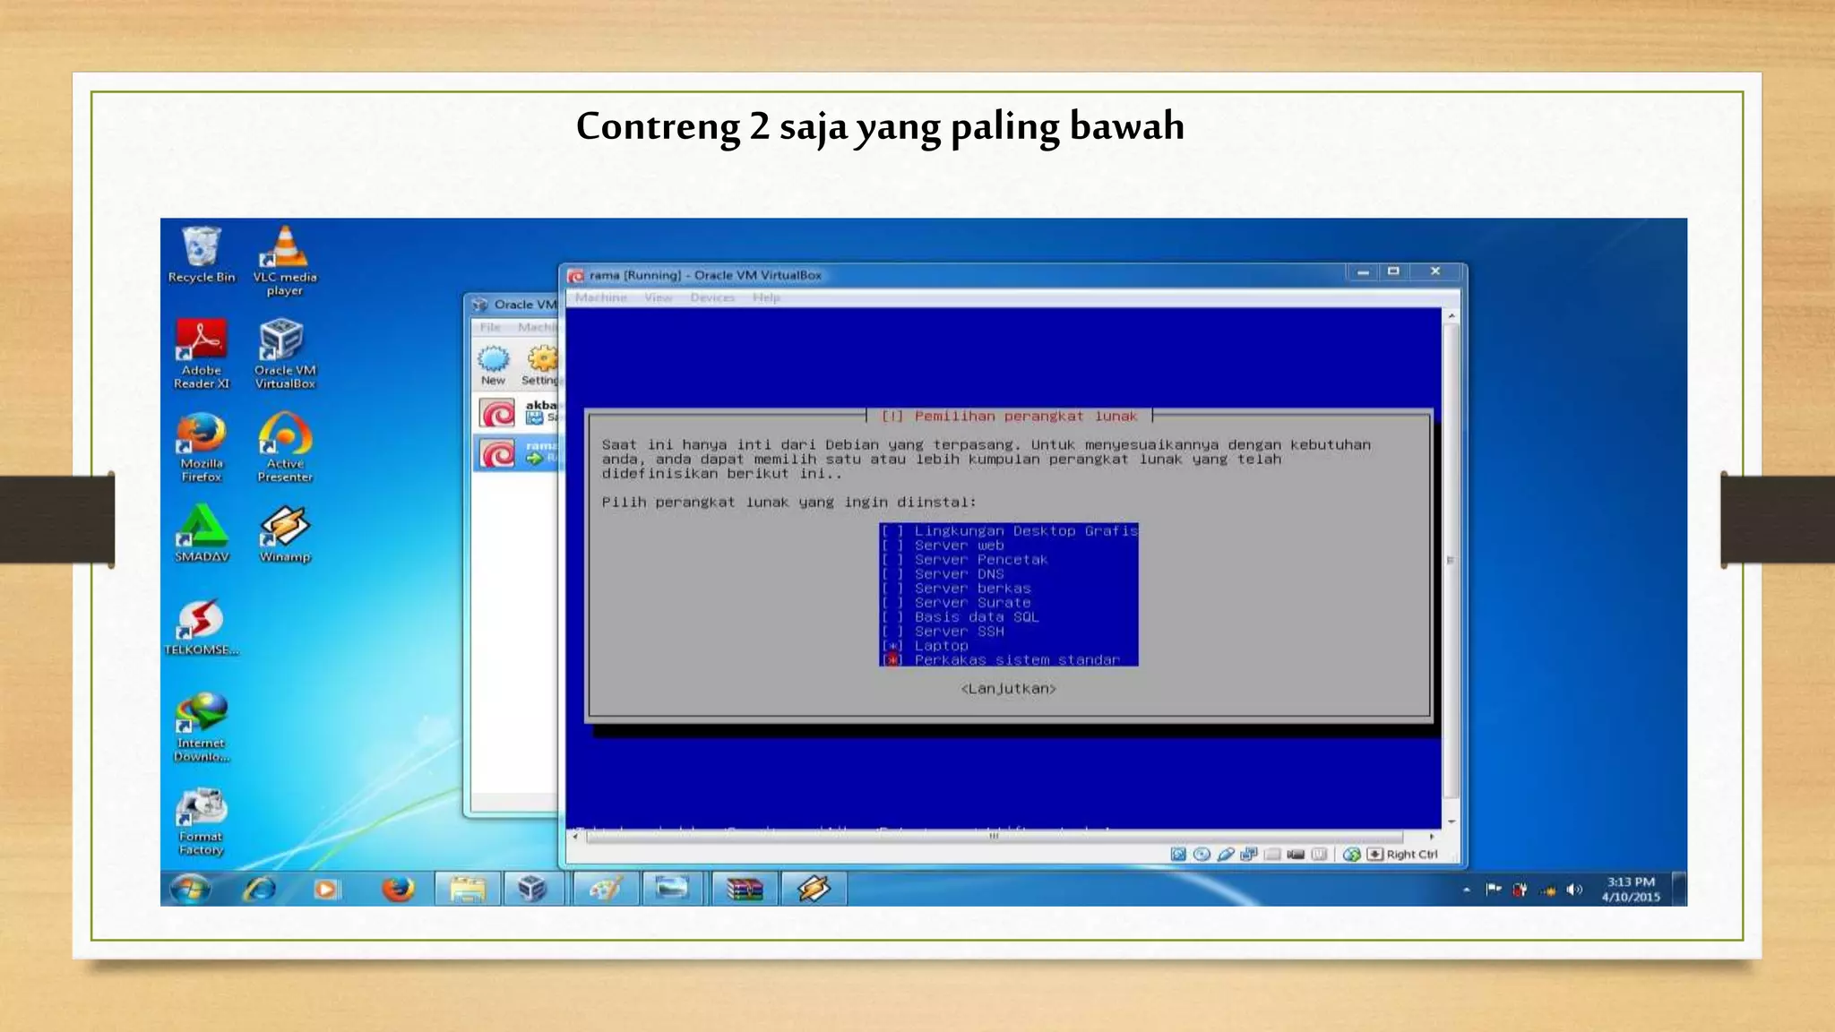
Task: Click the horizontal scrollbar of VM window
Action: 994,836
